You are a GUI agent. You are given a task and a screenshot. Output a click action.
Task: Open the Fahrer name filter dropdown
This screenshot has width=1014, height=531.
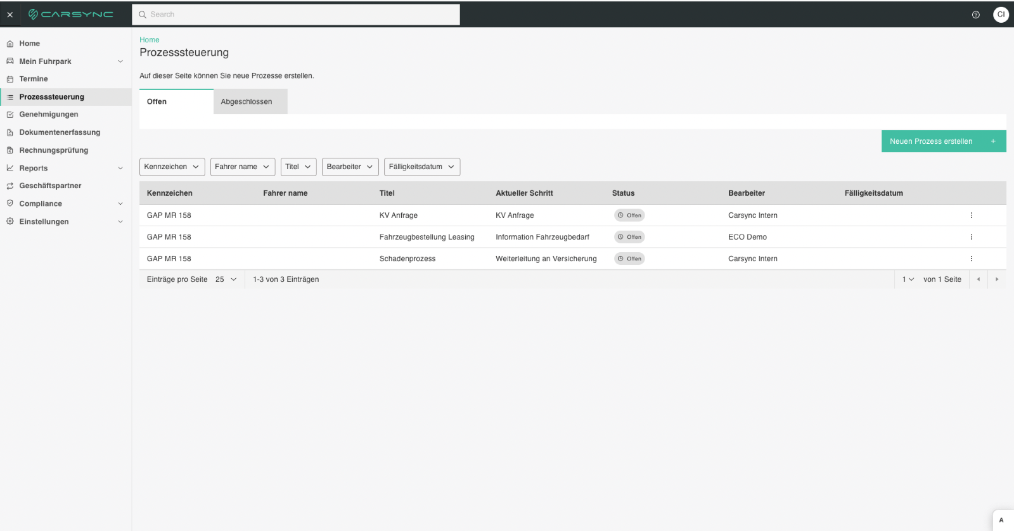coord(243,167)
